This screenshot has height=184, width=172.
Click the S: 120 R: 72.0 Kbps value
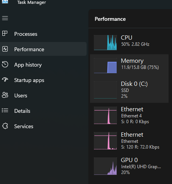(140, 147)
